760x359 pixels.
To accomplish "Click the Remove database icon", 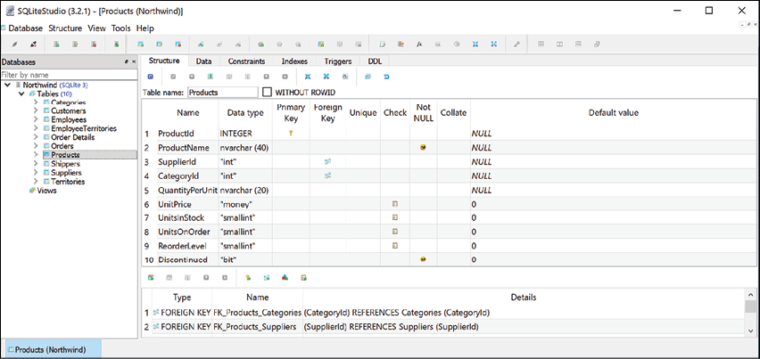I will click(94, 44).
